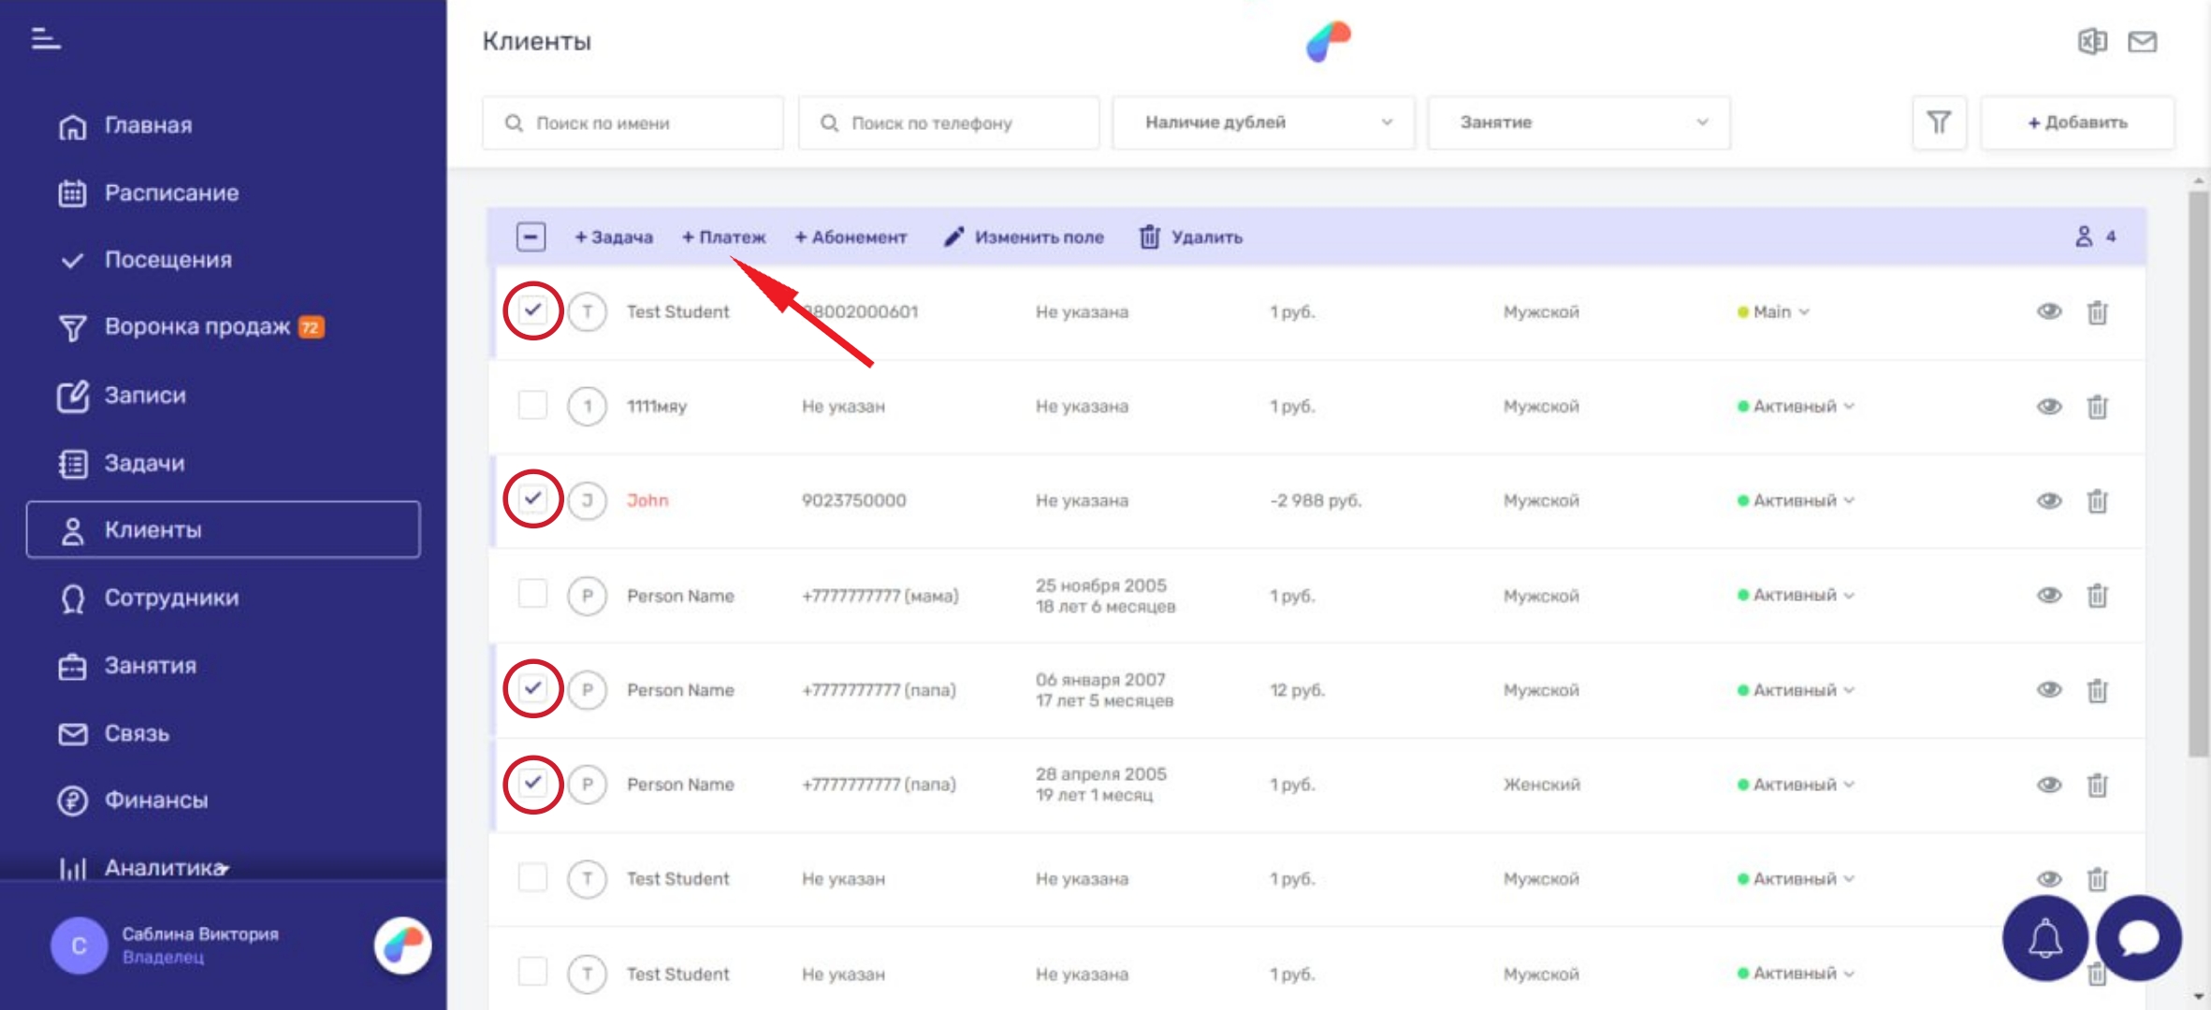The image size is (2211, 1010).
Task: Click the J avatar beside John
Action: [587, 500]
